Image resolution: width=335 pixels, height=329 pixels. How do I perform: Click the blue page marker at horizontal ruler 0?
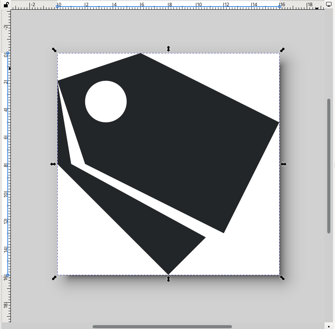57,7
